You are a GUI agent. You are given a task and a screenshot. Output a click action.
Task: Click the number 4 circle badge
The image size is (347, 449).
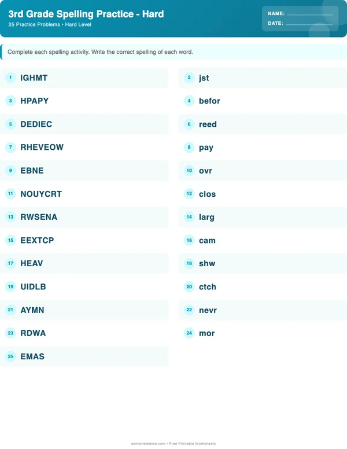point(189,101)
